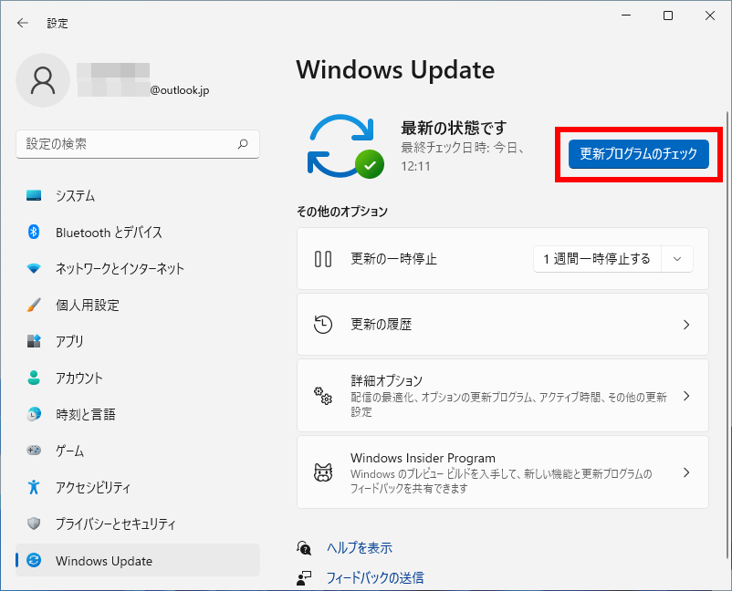
Task: Expand 更新の履歴 with its chevron
Action: (x=686, y=325)
